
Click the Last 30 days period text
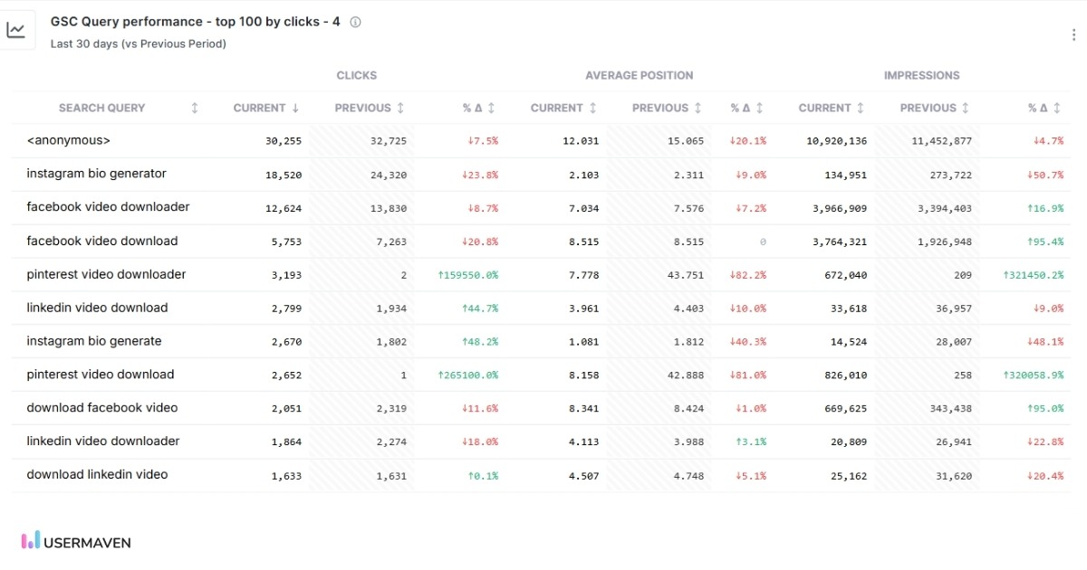pyautogui.click(x=138, y=43)
